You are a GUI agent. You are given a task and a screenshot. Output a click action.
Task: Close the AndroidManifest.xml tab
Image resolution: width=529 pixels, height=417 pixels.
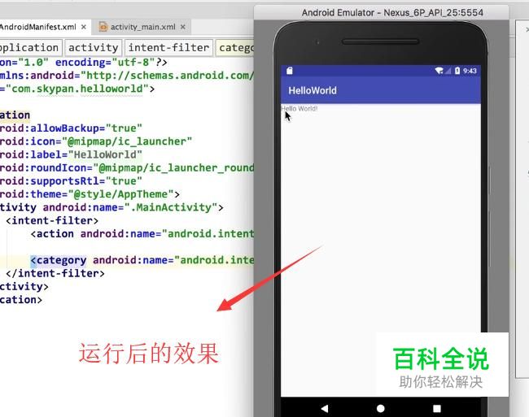click(84, 27)
